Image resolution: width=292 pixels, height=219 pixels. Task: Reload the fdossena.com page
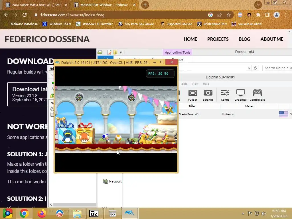25,15
